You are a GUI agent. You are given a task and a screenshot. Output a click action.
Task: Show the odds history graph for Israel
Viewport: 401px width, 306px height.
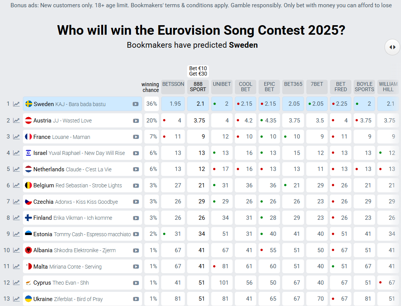[16, 153]
